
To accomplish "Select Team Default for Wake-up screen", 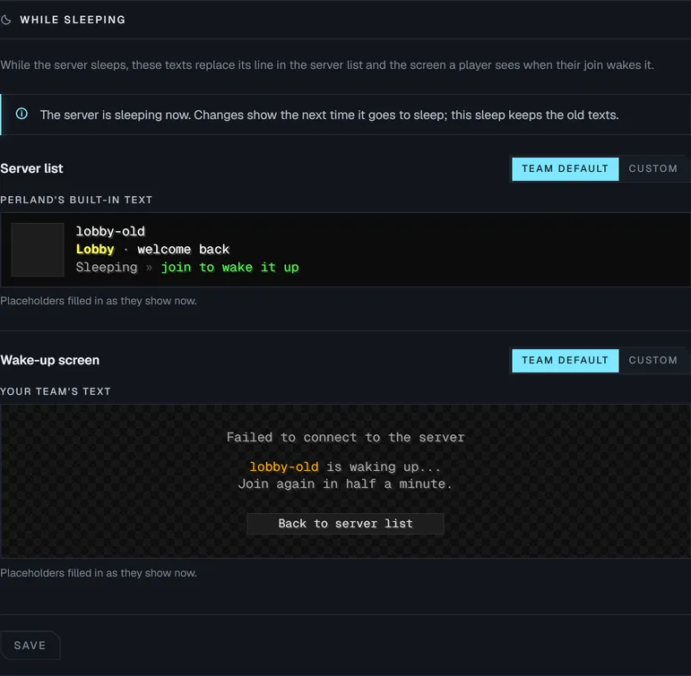I will (565, 361).
